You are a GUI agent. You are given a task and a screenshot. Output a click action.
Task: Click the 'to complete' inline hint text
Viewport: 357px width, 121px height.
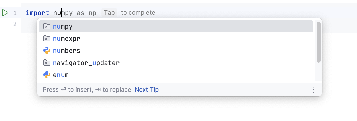click(x=138, y=13)
